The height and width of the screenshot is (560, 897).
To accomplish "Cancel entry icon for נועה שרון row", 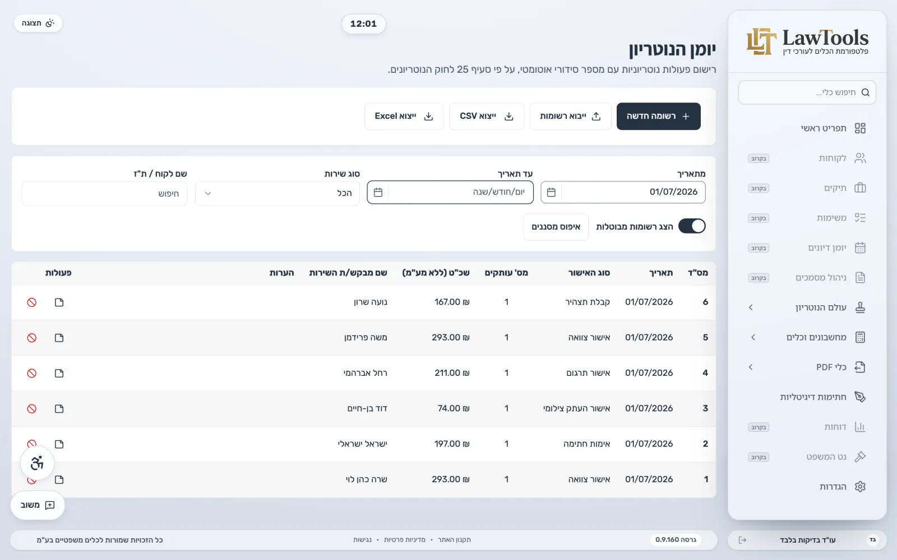I will pos(32,302).
